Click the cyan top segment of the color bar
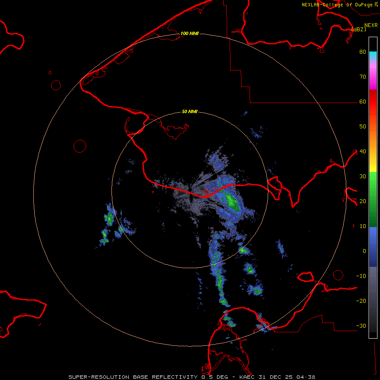 (x=373, y=55)
